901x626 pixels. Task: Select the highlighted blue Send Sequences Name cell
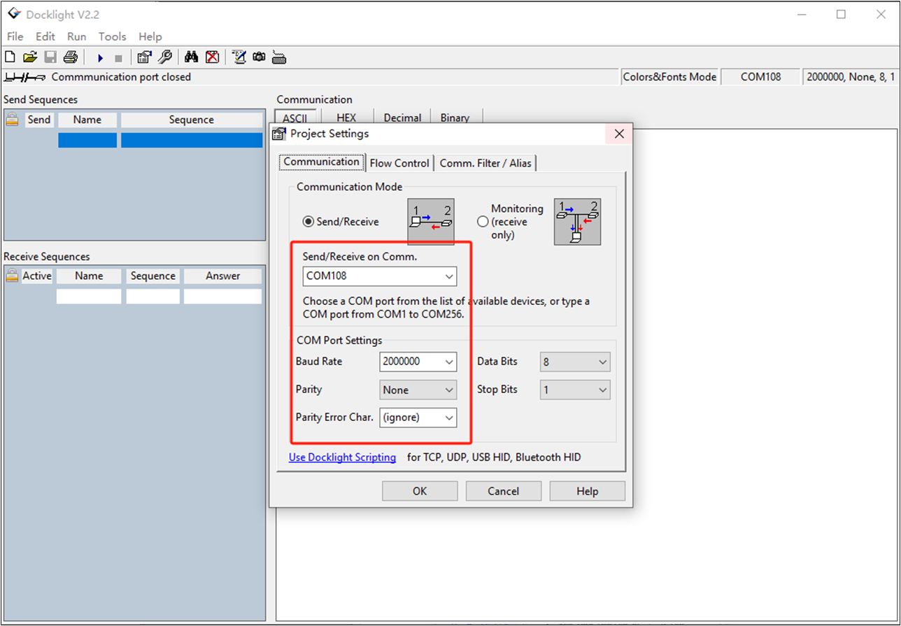click(x=87, y=141)
